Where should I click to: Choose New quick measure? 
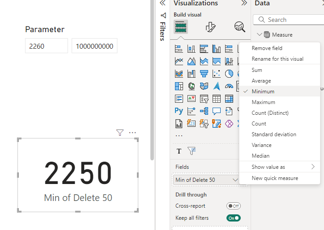280,178
